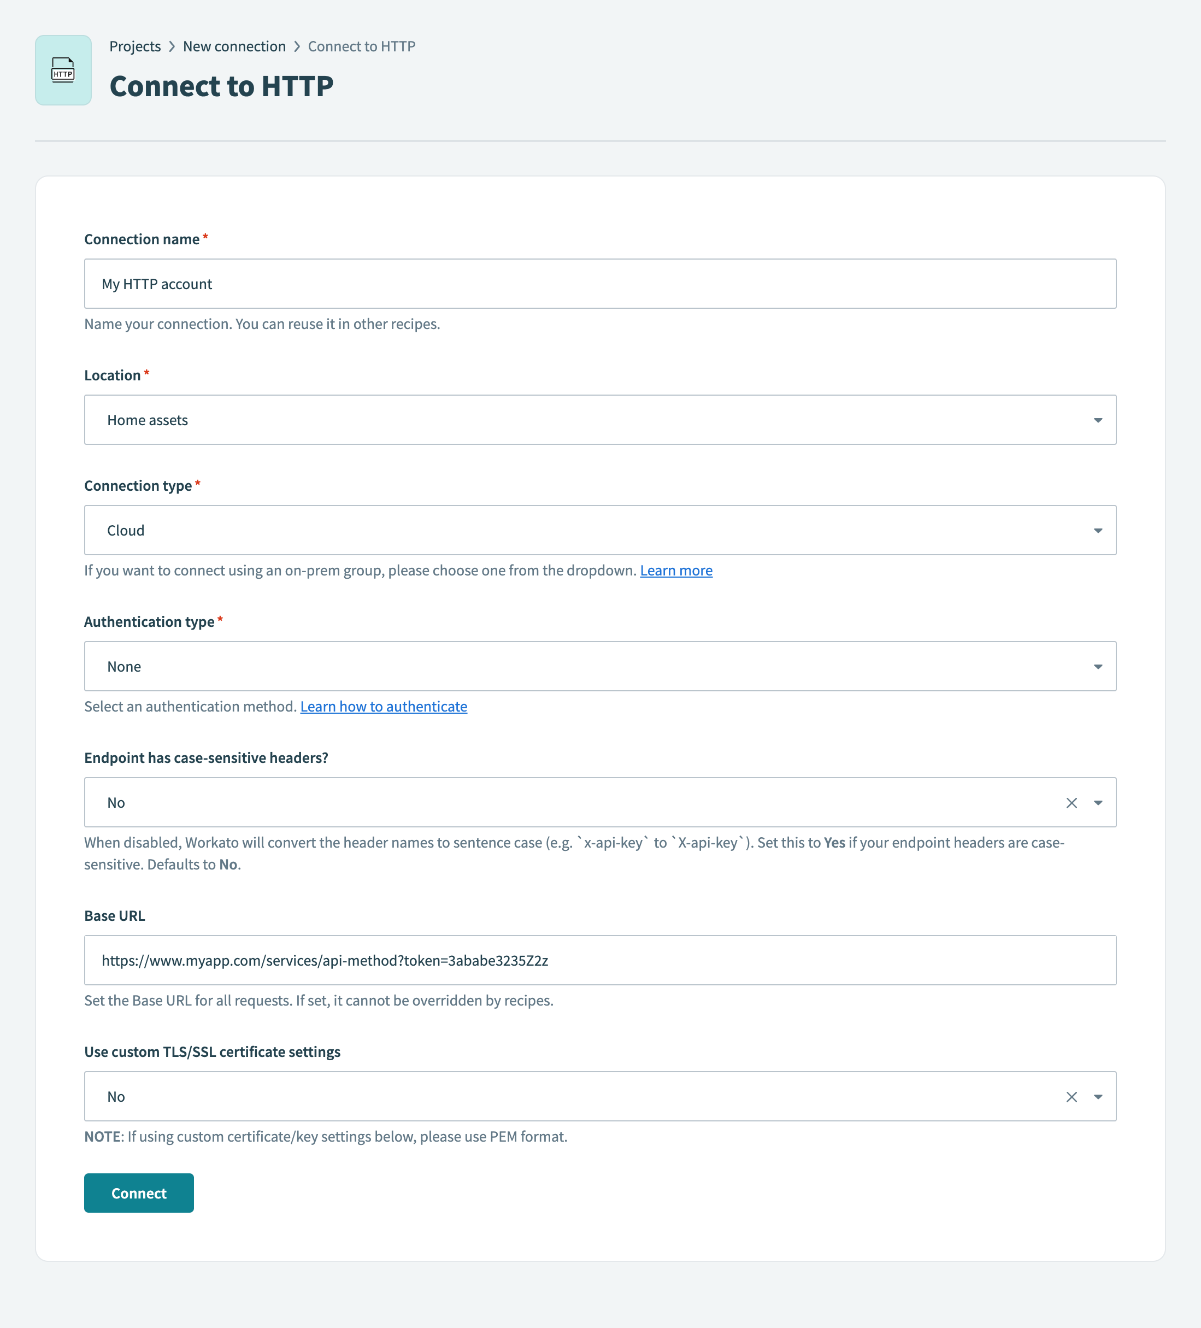The width and height of the screenshot is (1201, 1328).
Task: Expand case-sensitive headers dropdown arrow
Action: (x=1098, y=802)
